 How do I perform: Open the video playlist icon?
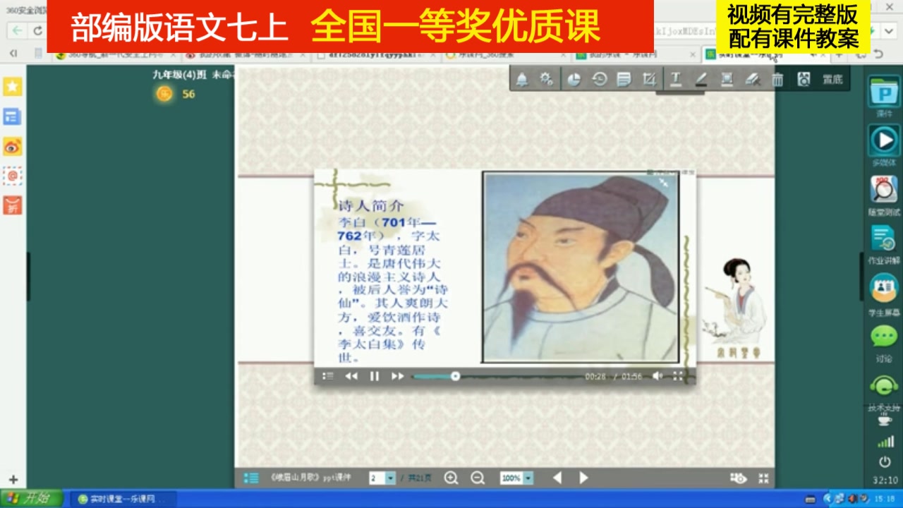pyautogui.click(x=328, y=377)
